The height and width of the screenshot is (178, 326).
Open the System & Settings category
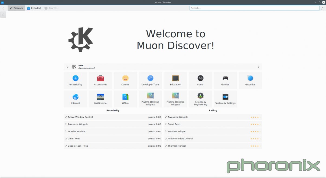[x=225, y=98]
